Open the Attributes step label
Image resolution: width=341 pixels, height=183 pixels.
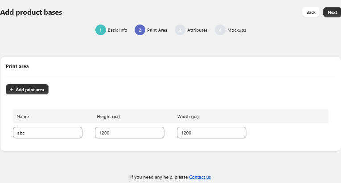(197, 30)
